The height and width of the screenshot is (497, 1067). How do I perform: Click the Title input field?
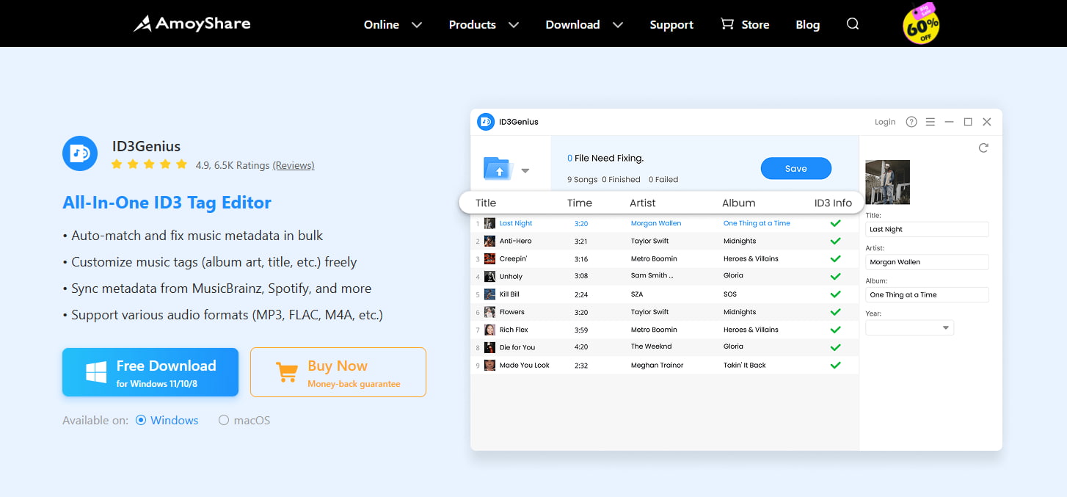928,229
